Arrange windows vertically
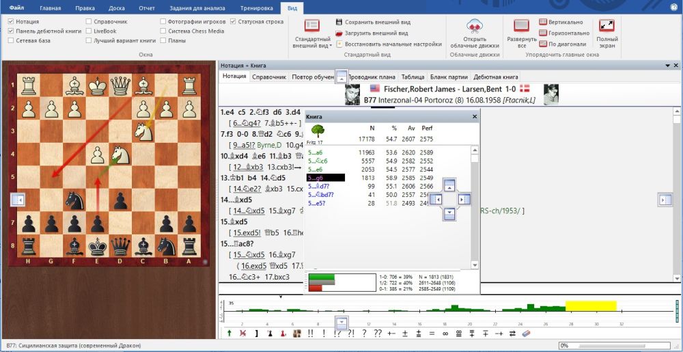The height and width of the screenshot is (352, 683). tap(543, 22)
